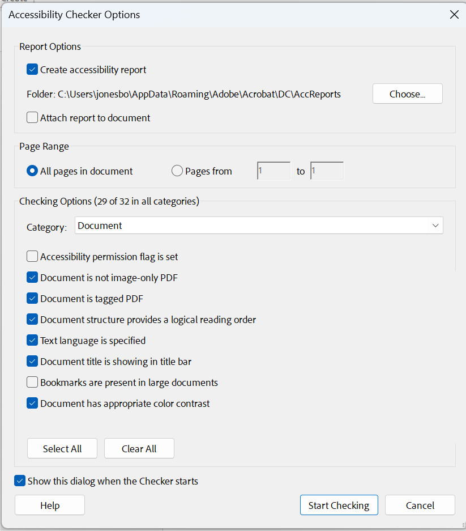Disable Document is tagged PDF check
This screenshot has width=466, height=531.
coord(32,298)
